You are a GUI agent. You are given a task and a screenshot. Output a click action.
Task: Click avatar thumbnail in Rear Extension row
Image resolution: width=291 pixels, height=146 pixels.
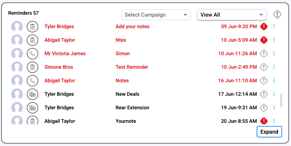coord(17,108)
